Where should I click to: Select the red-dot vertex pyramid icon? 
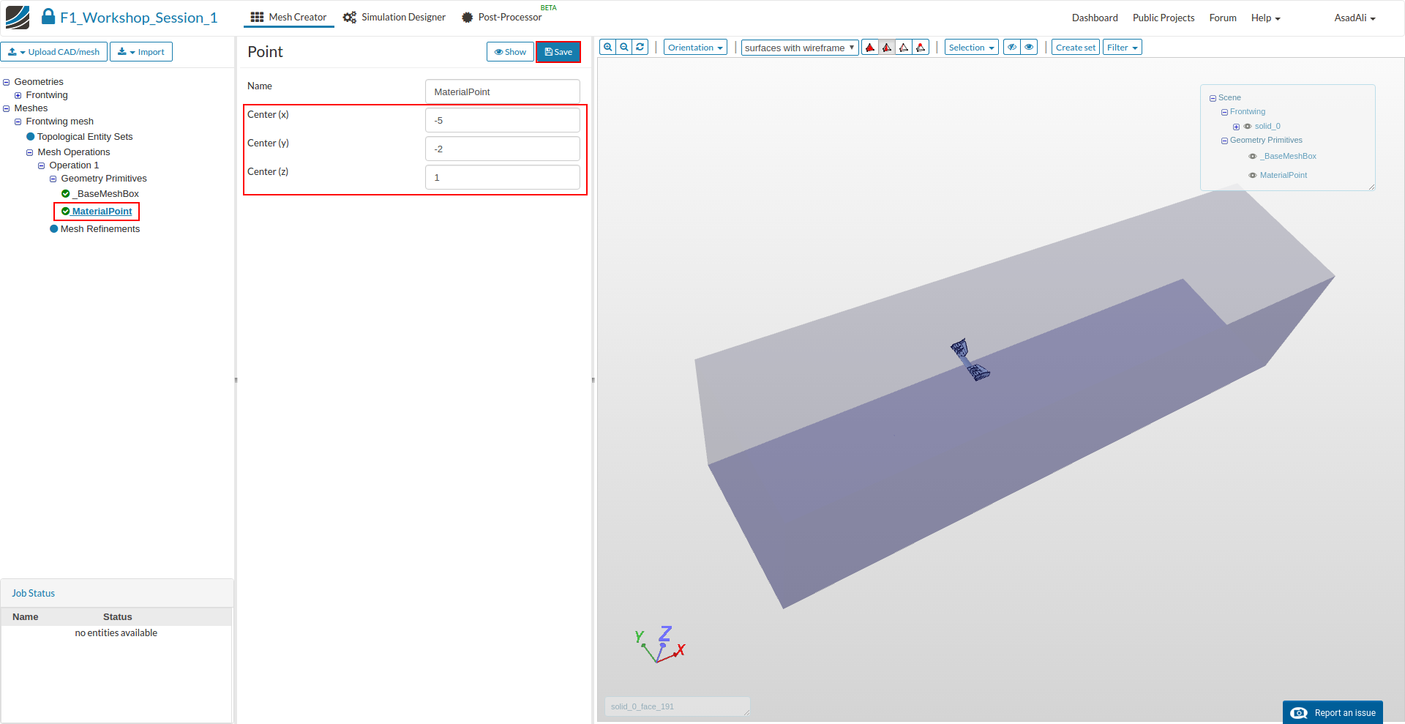coord(921,48)
